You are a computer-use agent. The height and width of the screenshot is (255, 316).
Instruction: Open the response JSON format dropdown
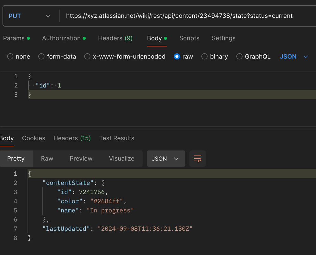[165, 159]
